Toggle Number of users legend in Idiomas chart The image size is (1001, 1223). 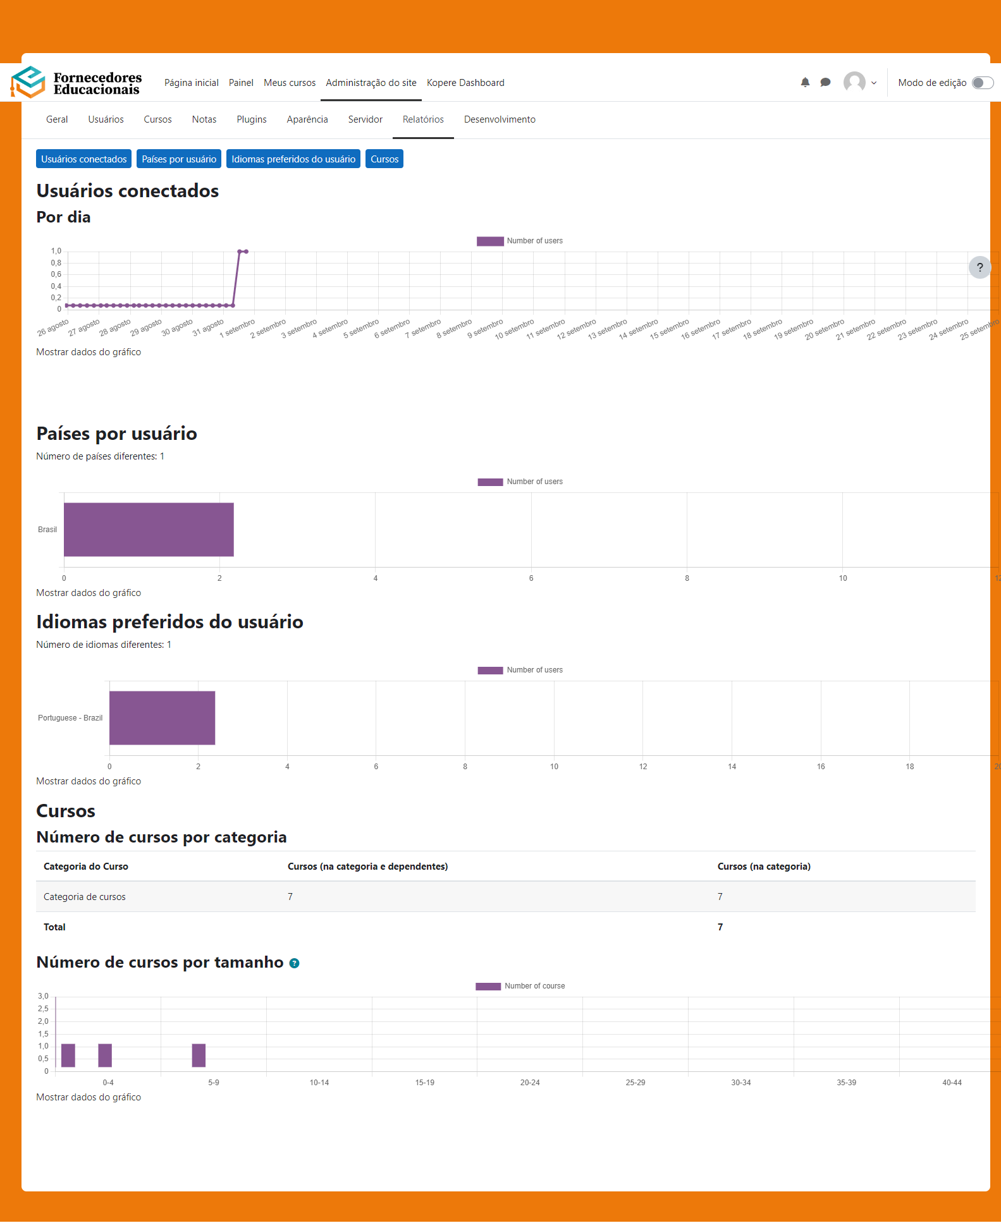click(520, 670)
